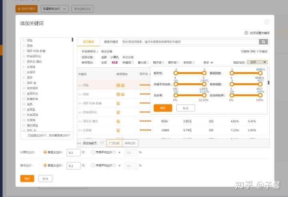Image resolution: width=288 pixels, height=197 pixels.
Task: Close the 添加关键词 dialog with X icon
Action: (x=267, y=22)
